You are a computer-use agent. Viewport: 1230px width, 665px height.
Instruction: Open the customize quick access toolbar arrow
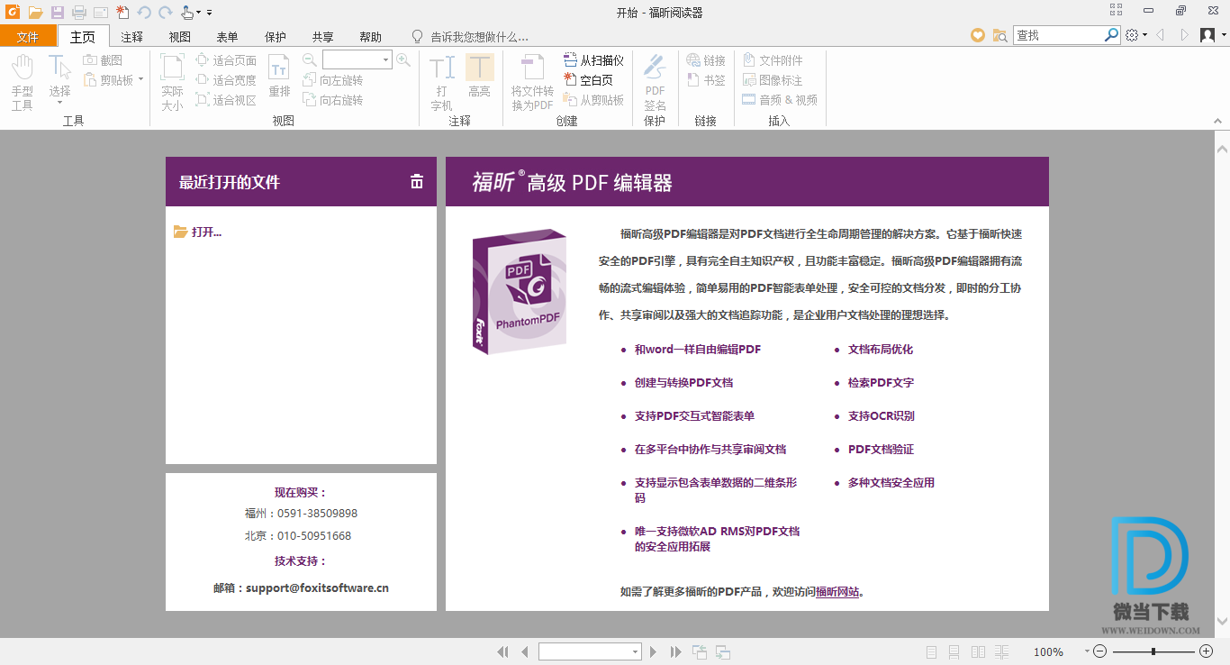point(209,13)
